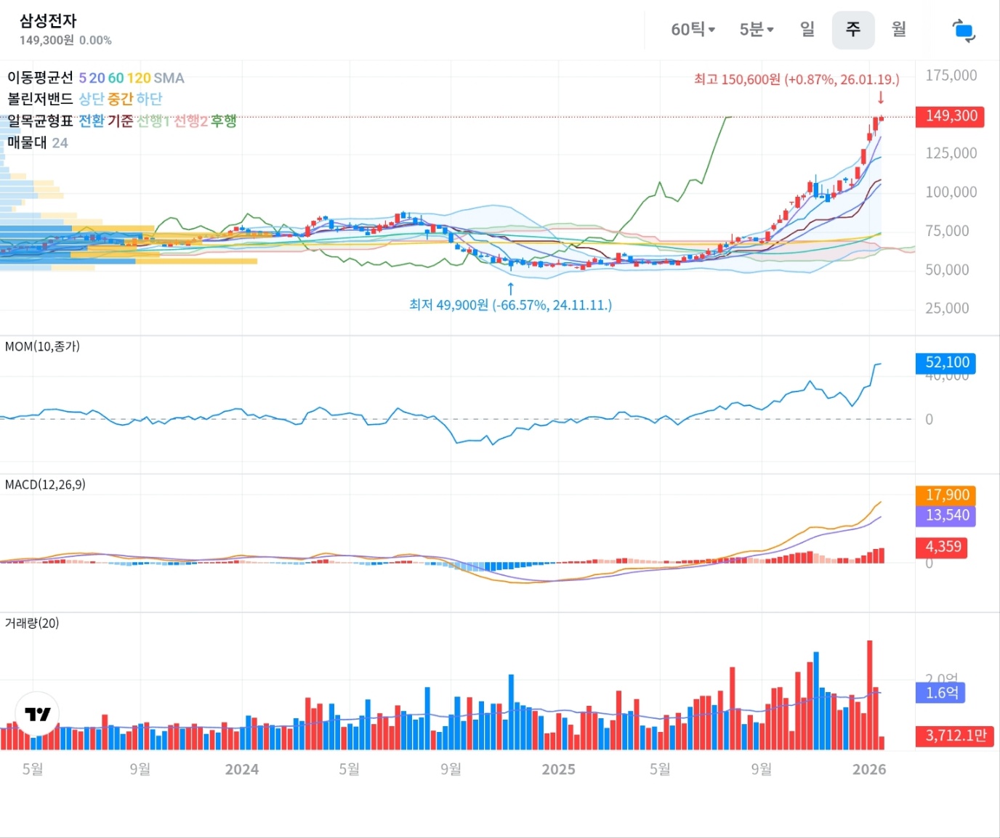Expand the 5분 minute interval dropdown
Screen dimensions: 1000x838
[756, 30]
